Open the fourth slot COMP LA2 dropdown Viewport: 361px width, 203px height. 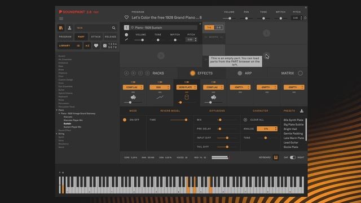[213, 87]
